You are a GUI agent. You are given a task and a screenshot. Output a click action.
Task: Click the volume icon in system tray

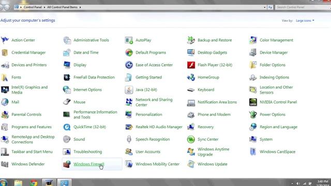click(x=298, y=183)
